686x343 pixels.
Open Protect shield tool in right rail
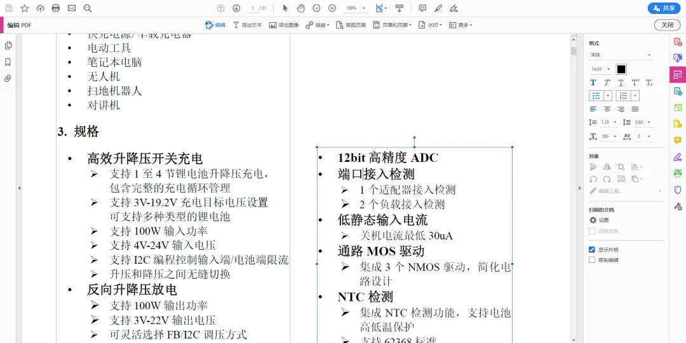[678, 189]
